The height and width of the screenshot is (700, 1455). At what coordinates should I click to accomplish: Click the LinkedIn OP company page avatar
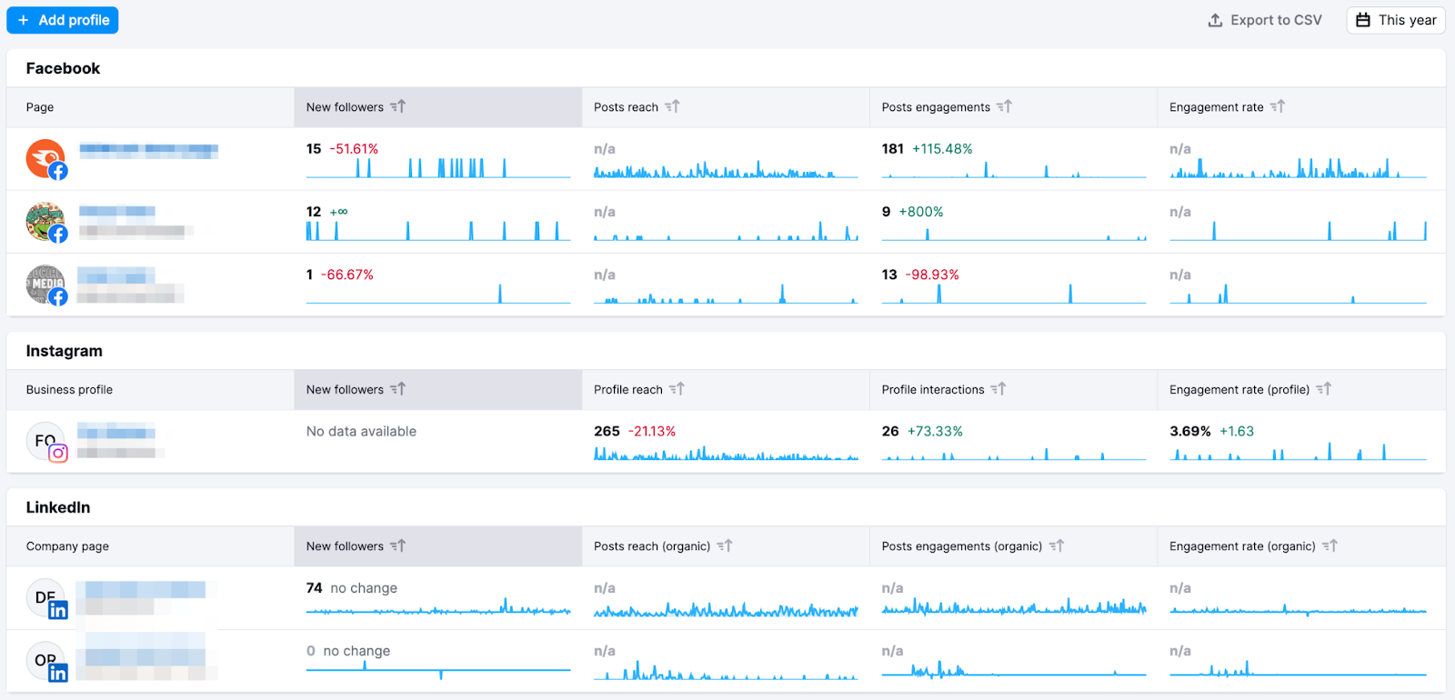pyautogui.click(x=45, y=661)
